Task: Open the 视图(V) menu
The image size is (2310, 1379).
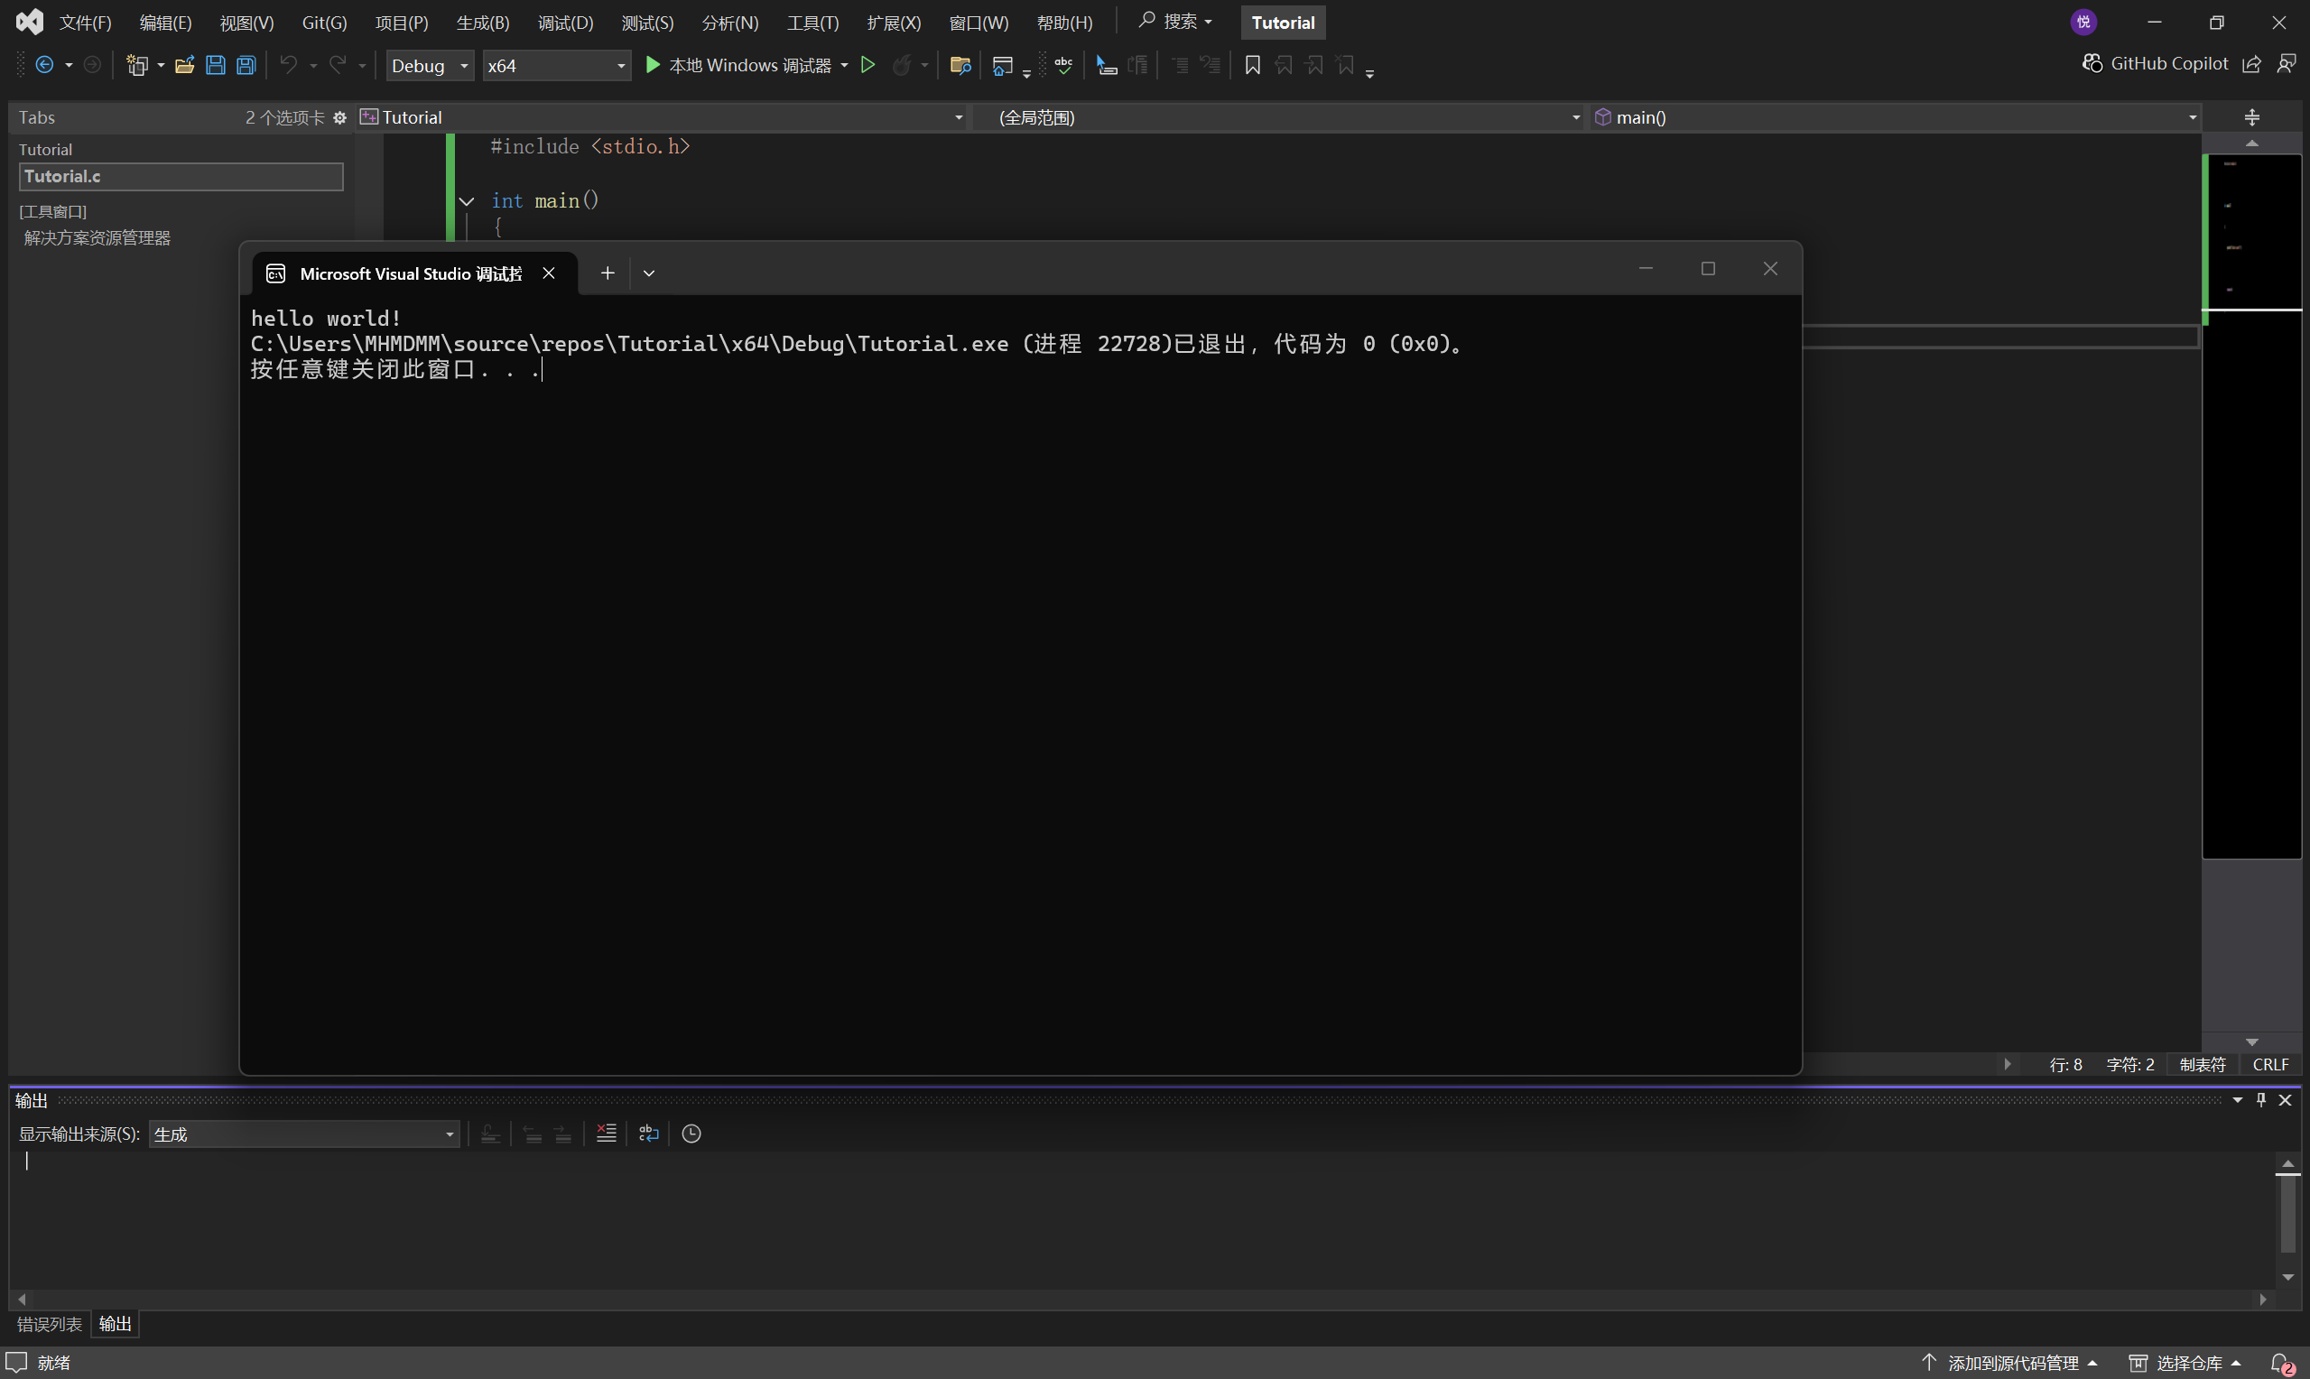Action: coord(246,23)
